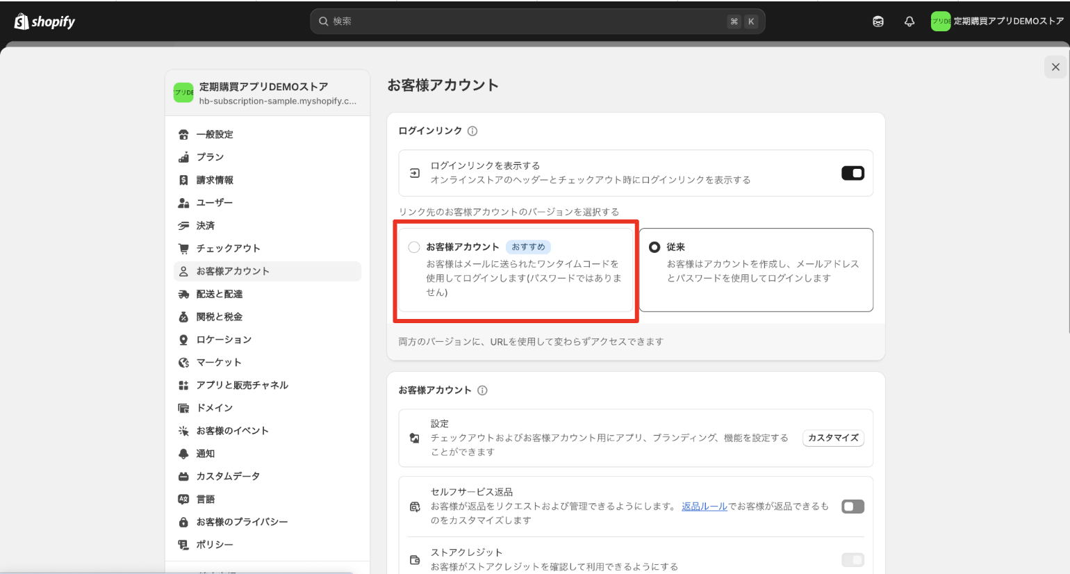The height and width of the screenshot is (574, 1070).
Task: Open 一般設定 from the settings sidebar
Action: [214, 135]
